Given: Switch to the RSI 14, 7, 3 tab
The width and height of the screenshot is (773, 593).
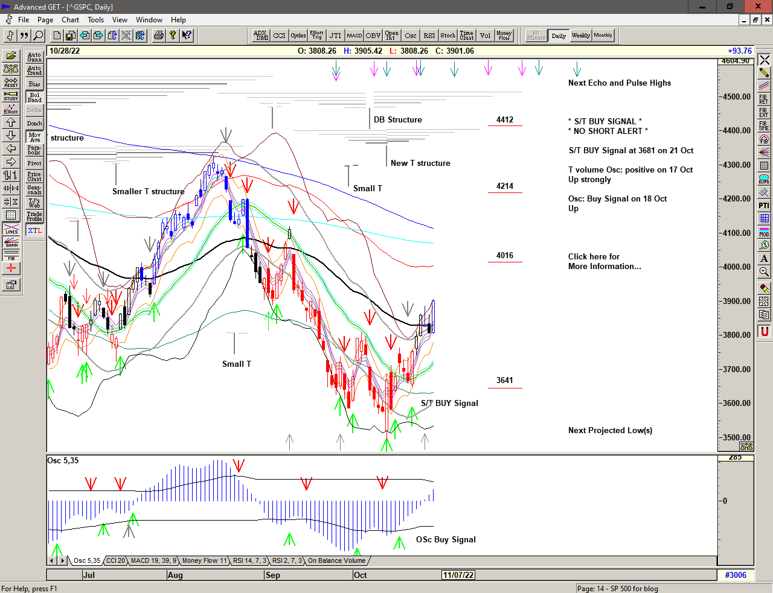Looking at the screenshot, I should pos(249,561).
